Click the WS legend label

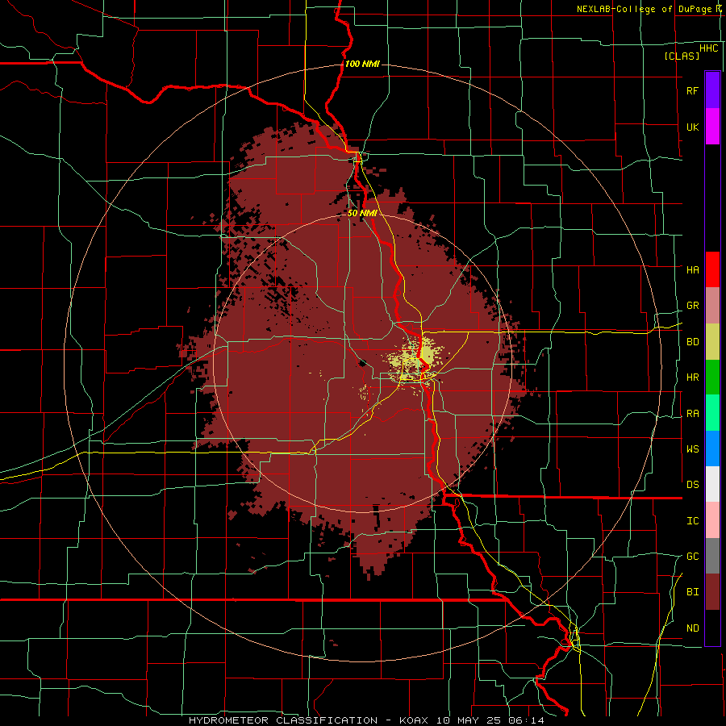[692, 449]
